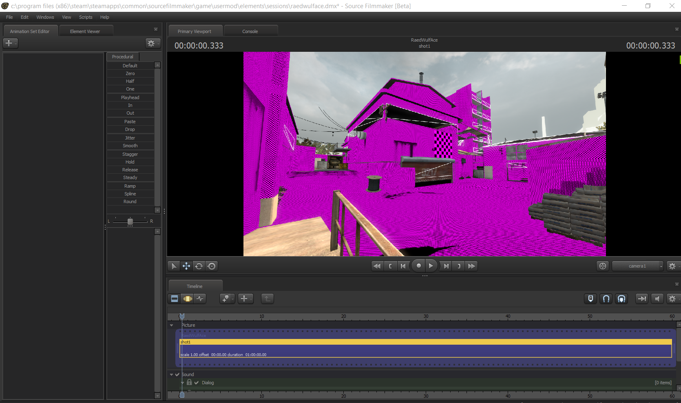Image resolution: width=681 pixels, height=403 pixels.
Task: Open the Graph Editor waveform icon
Action: [x=200, y=299]
